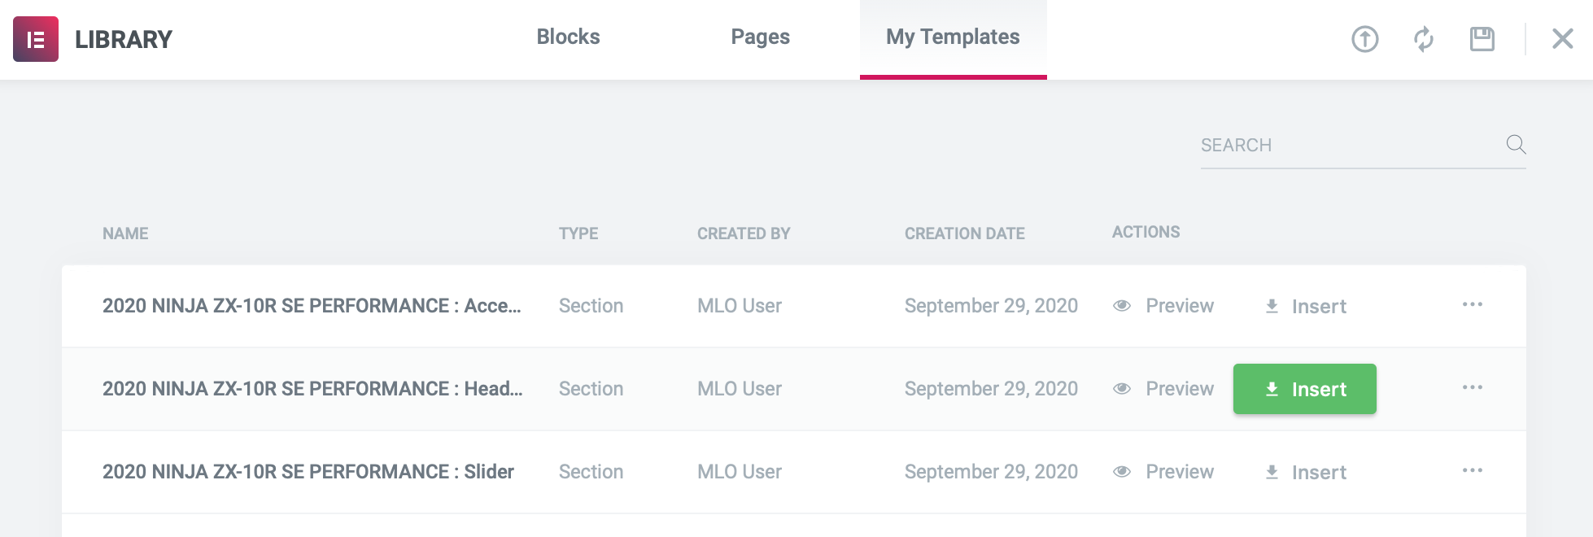This screenshot has width=1593, height=537.
Task: Click the search magnifier icon
Action: [1515, 145]
